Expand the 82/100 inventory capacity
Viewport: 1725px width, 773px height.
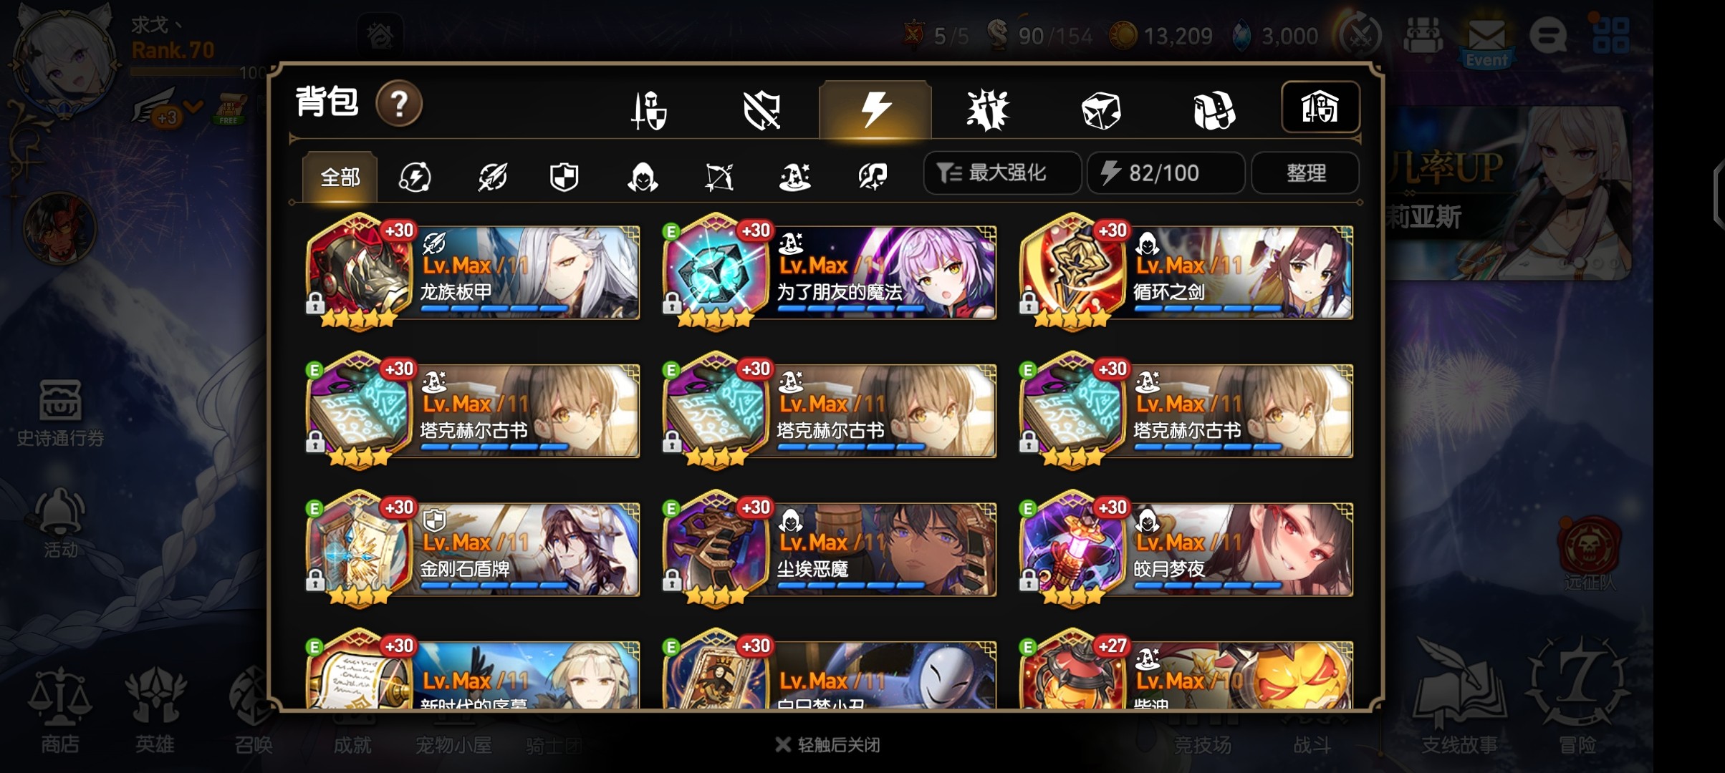coord(1166,173)
